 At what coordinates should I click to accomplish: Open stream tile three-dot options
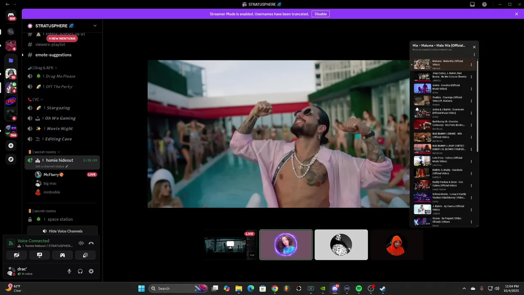coord(252,255)
